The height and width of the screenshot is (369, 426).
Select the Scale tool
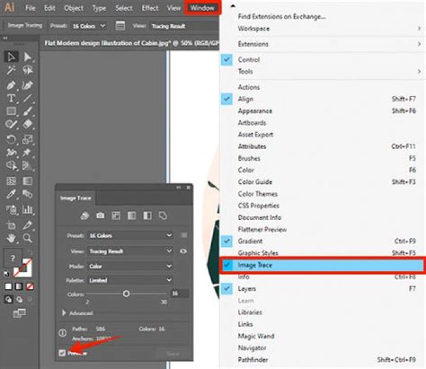pos(27,140)
